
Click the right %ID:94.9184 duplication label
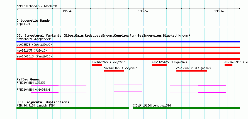click(152, 105)
